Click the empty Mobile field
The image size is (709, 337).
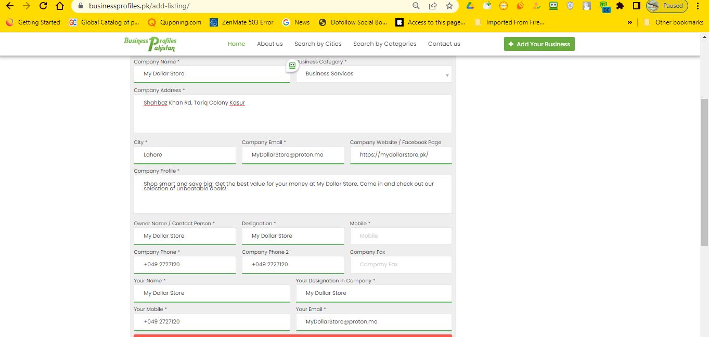point(401,236)
